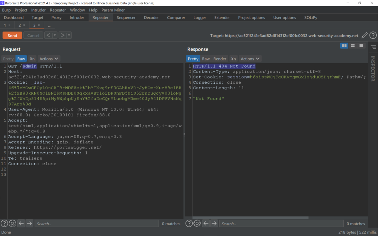Open the Burp menu
This screenshot has width=378, height=236.
(x=6, y=10)
